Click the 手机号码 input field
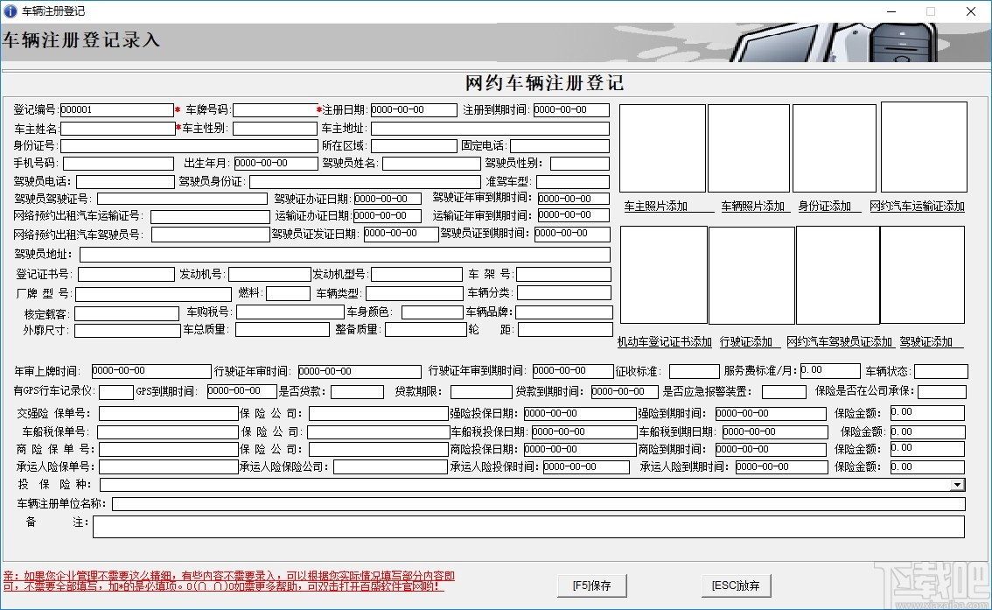 118,164
